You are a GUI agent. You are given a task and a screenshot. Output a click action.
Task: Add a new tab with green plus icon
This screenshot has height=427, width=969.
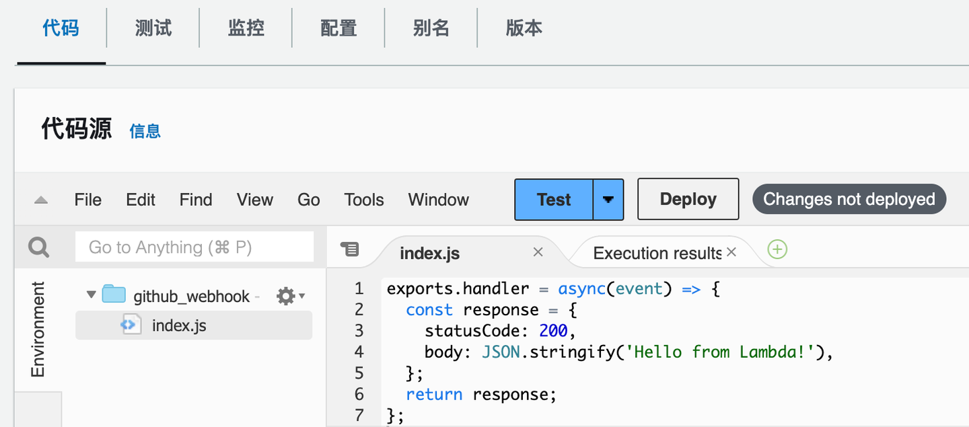tap(777, 249)
